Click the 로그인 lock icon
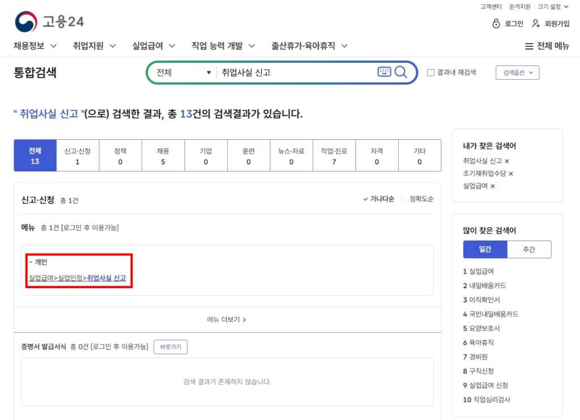 [x=496, y=24]
